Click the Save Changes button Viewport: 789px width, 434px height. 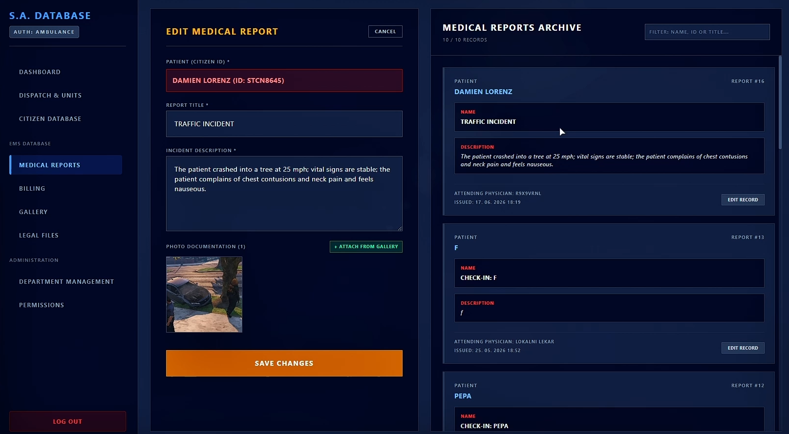(x=284, y=363)
